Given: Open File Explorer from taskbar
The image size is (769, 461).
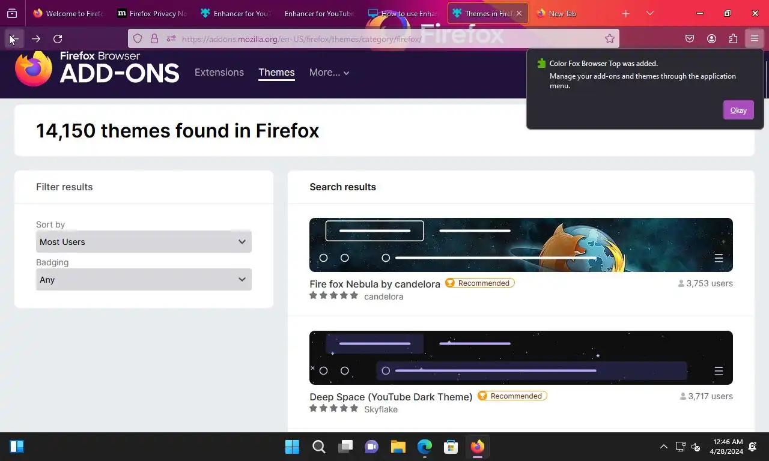Looking at the screenshot, I should (x=398, y=447).
